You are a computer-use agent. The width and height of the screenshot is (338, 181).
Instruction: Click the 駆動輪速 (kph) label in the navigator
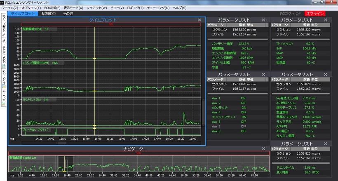pyautogui.click(x=23, y=158)
